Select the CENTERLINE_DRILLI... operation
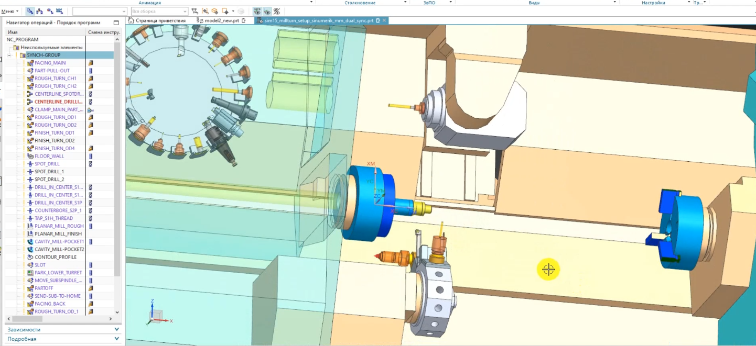The image size is (756, 346). 58,102
